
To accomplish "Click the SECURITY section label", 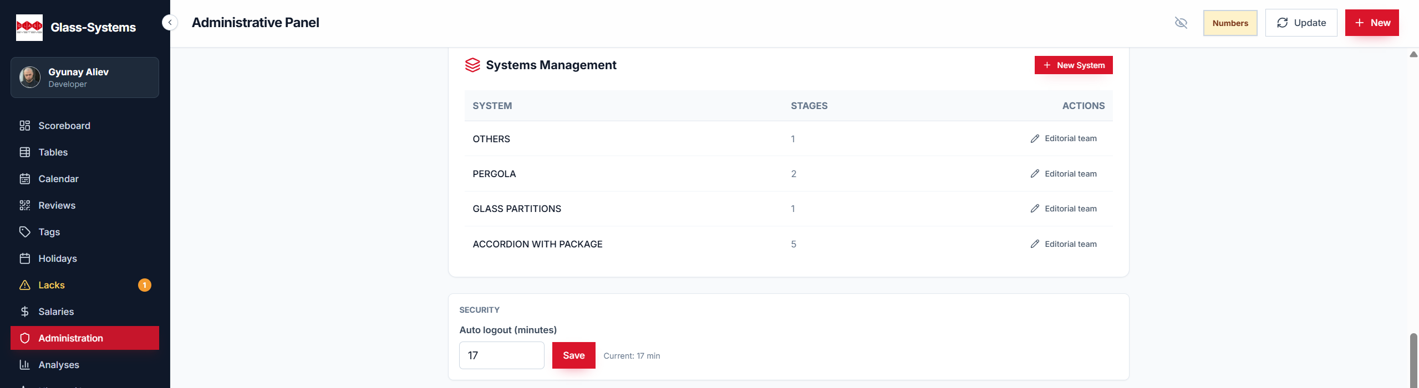I will [480, 310].
